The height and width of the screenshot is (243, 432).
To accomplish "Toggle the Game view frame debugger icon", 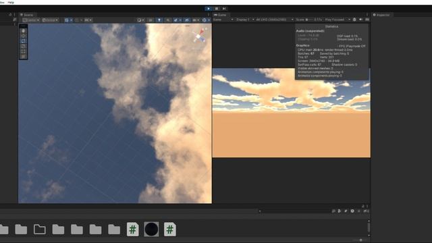I will click(x=354, y=20).
